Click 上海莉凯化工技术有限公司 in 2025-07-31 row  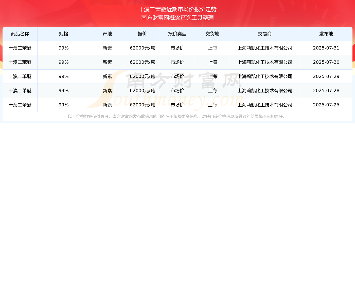coord(265,48)
